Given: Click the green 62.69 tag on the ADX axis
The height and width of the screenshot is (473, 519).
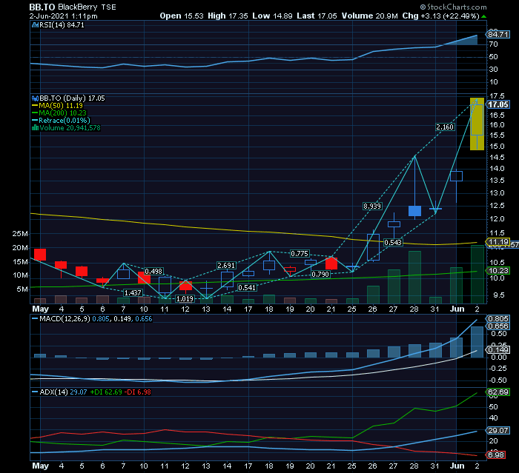Looking at the screenshot, I should [x=497, y=392].
